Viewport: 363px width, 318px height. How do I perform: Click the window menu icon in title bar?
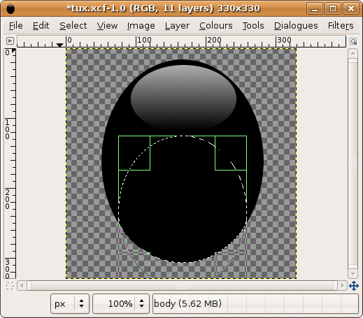pyautogui.click(x=10, y=9)
